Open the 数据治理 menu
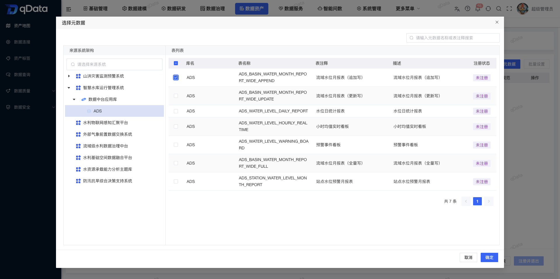This screenshot has height=279, width=560. [213, 9]
